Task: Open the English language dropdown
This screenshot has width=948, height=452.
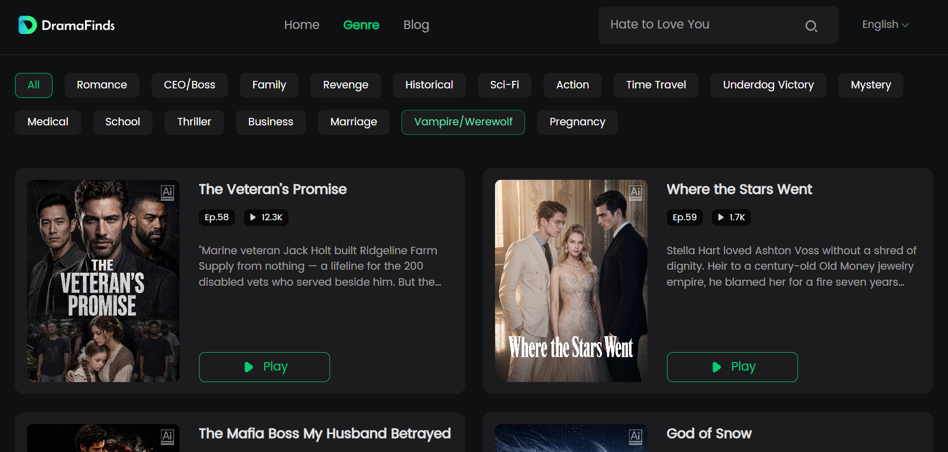Action: click(x=885, y=24)
